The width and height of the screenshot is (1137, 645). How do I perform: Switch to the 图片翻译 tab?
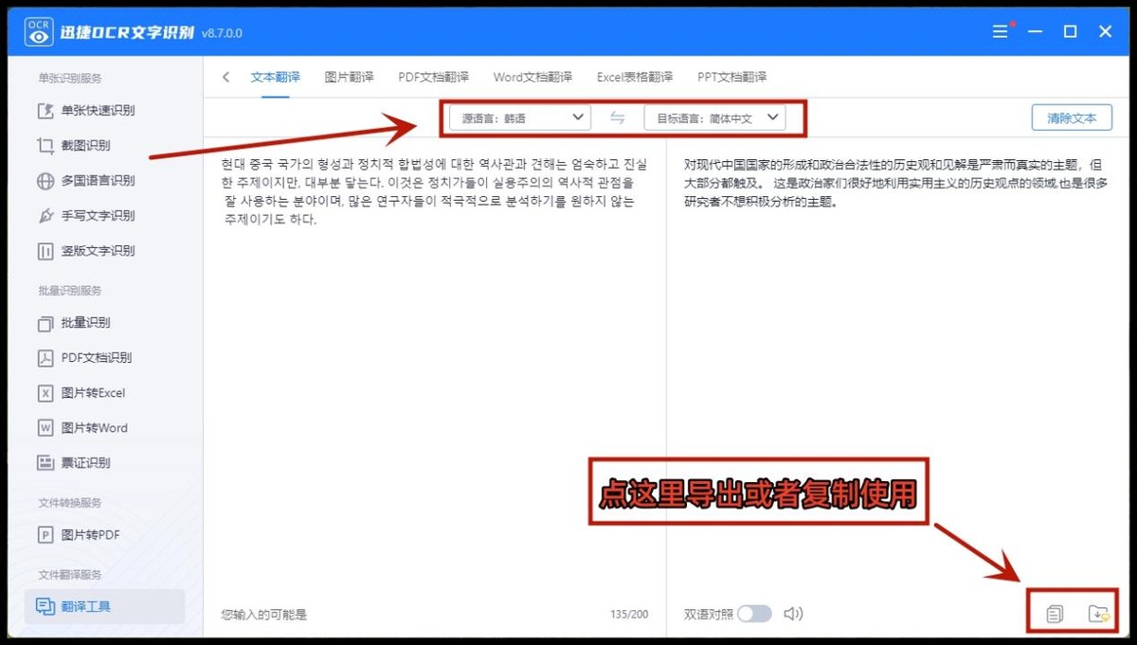349,77
